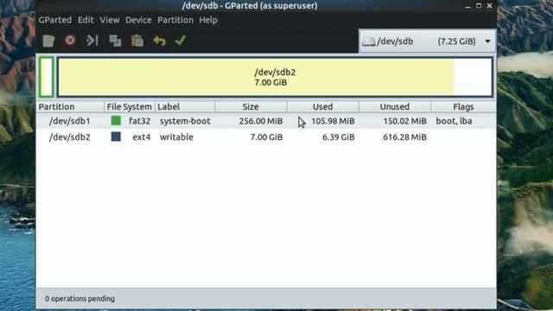The image size is (553, 311).
Task: Click the fat32 file system cell
Action: tap(140, 121)
